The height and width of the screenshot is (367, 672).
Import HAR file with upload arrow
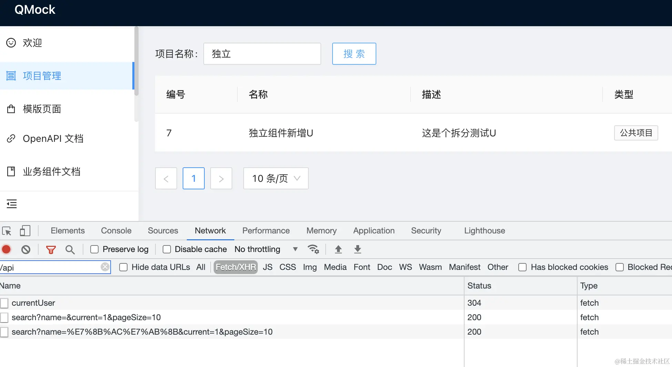(x=338, y=249)
